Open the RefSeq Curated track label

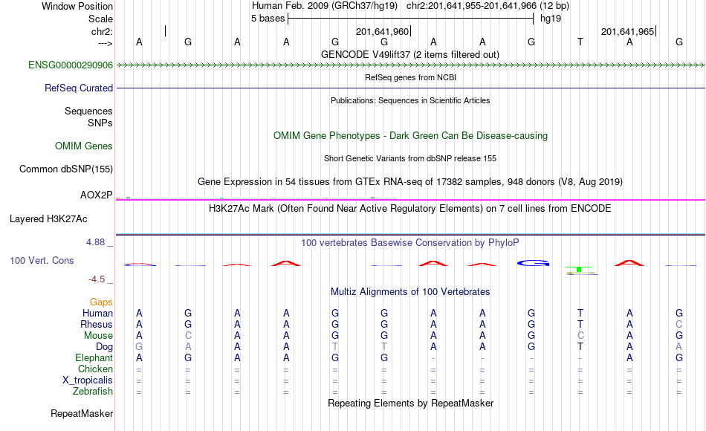(x=78, y=88)
